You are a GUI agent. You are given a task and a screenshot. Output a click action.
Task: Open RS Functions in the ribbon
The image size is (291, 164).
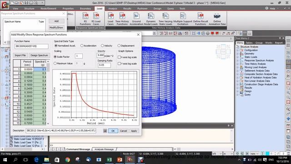(x=85, y=19)
